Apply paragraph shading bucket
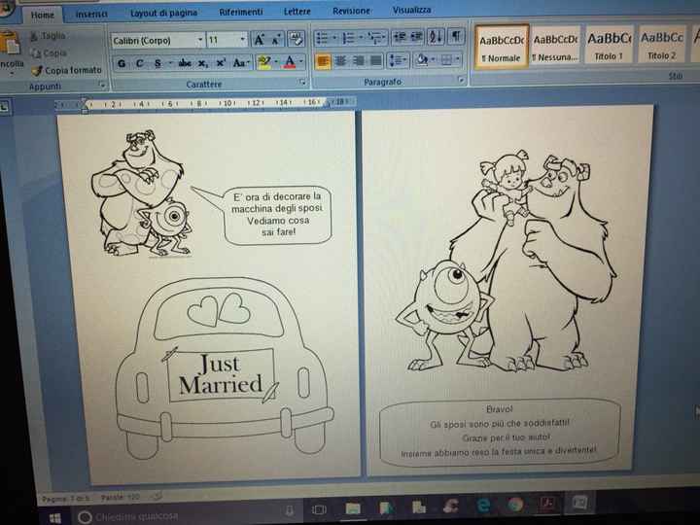 [x=421, y=59]
